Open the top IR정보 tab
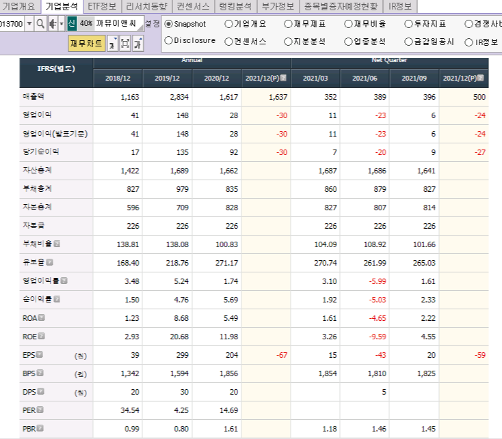Screen dimensions: 502x439 pyautogui.click(x=400, y=6)
